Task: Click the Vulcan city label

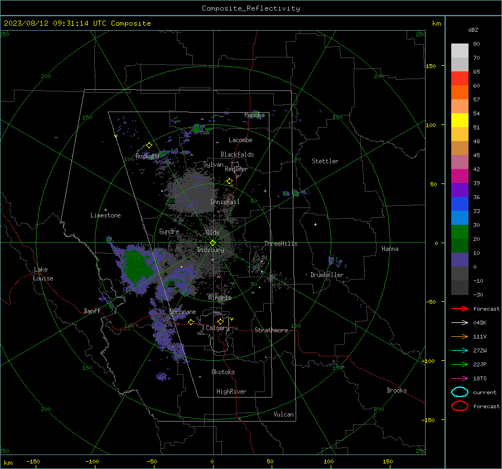Action: click(x=284, y=414)
